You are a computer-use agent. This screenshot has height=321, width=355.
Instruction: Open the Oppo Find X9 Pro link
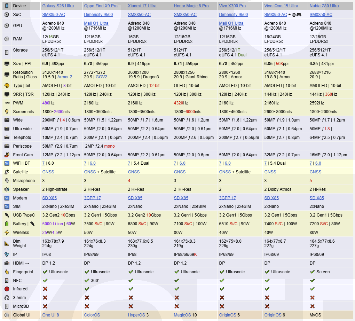(101, 6)
